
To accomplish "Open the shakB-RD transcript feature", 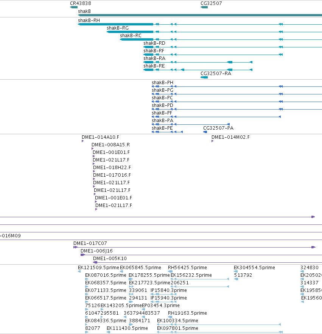I will [x=233, y=47].
